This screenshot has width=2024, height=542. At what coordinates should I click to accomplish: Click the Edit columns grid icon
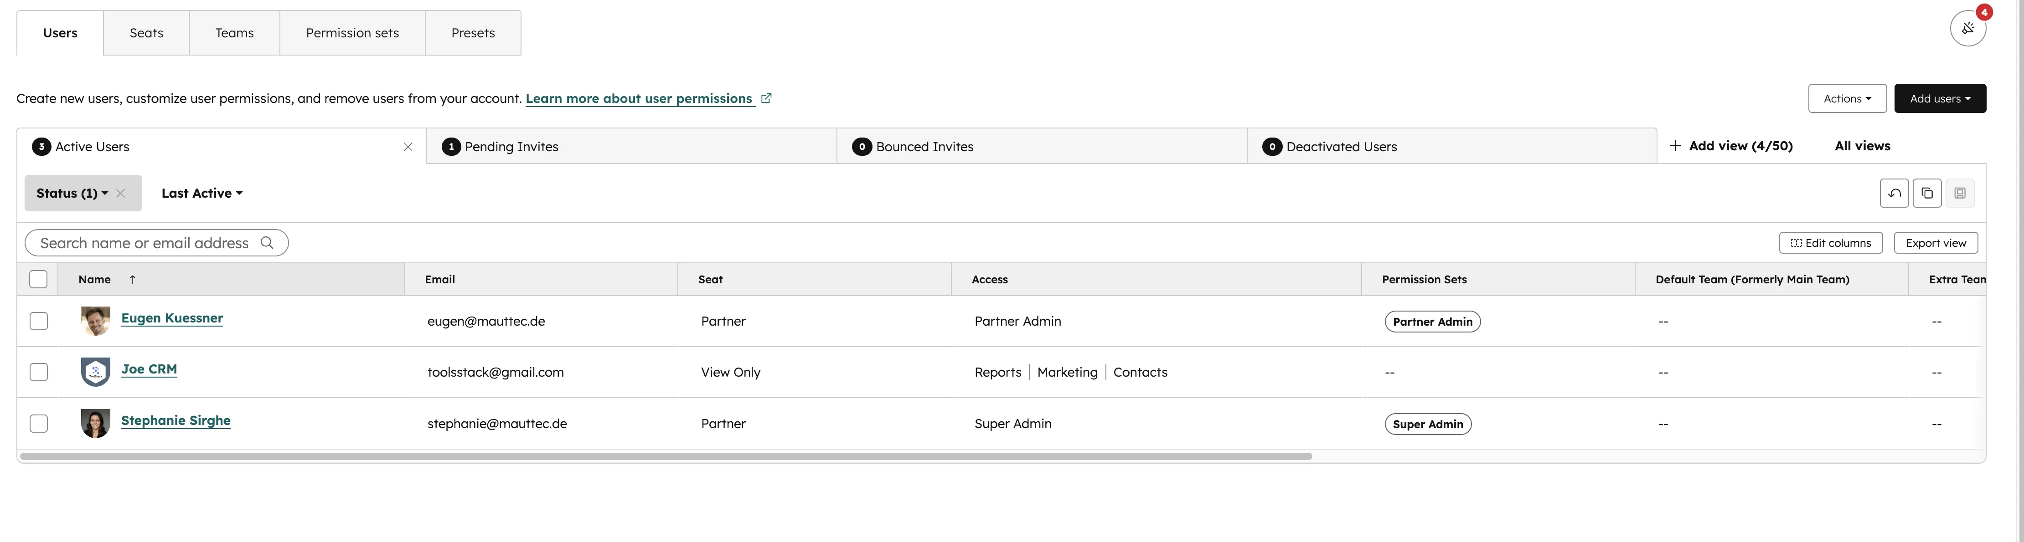click(x=1797, y=243)
